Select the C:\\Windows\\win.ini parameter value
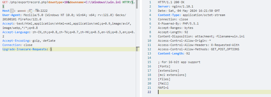Image resolution: width=271 pixels, height=97 pixels. 103,2
